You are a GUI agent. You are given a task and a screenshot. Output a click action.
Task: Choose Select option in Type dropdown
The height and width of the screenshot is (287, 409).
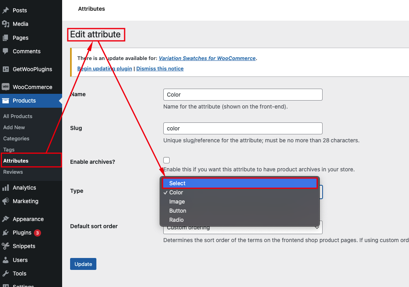click(x=239, y=183)
